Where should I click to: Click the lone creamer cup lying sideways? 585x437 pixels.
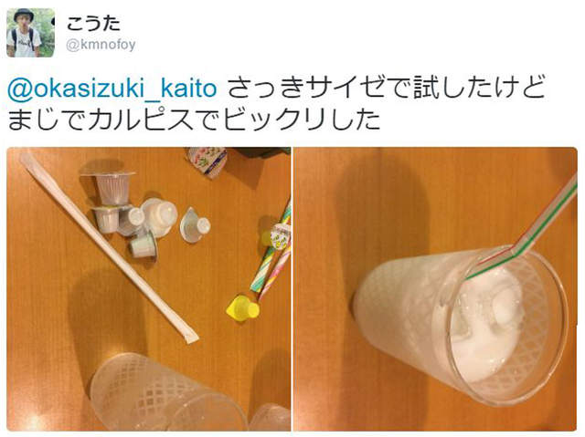[195, 225]
